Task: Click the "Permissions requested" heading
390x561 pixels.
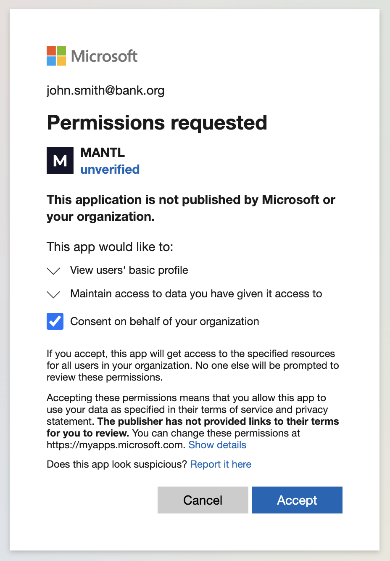Action: click(157, 123)
